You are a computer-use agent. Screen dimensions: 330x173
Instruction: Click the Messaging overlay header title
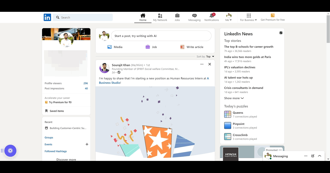[x=280, y=156]
